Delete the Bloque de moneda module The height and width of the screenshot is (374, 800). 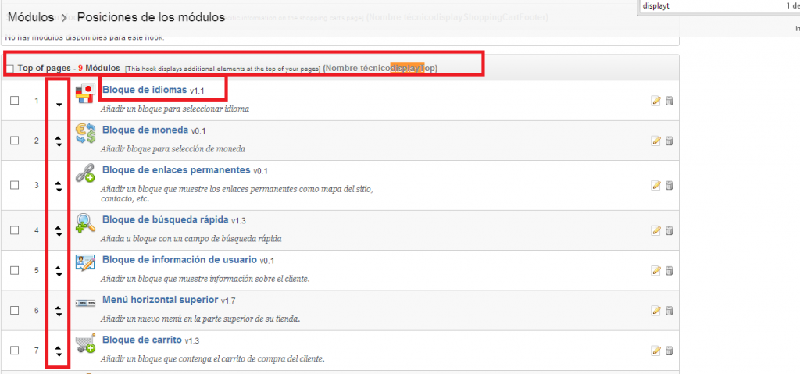[x=670, y=141]
